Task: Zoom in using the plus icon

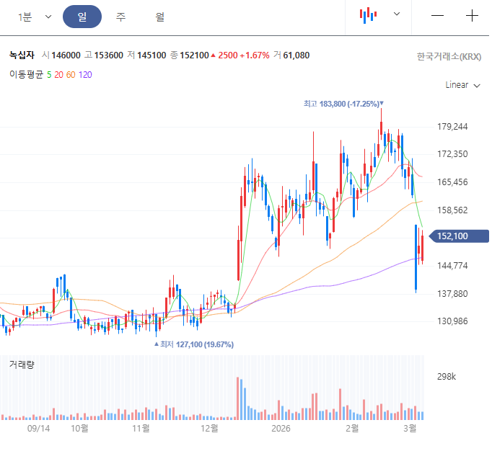Action: click(x=472, y=16)
